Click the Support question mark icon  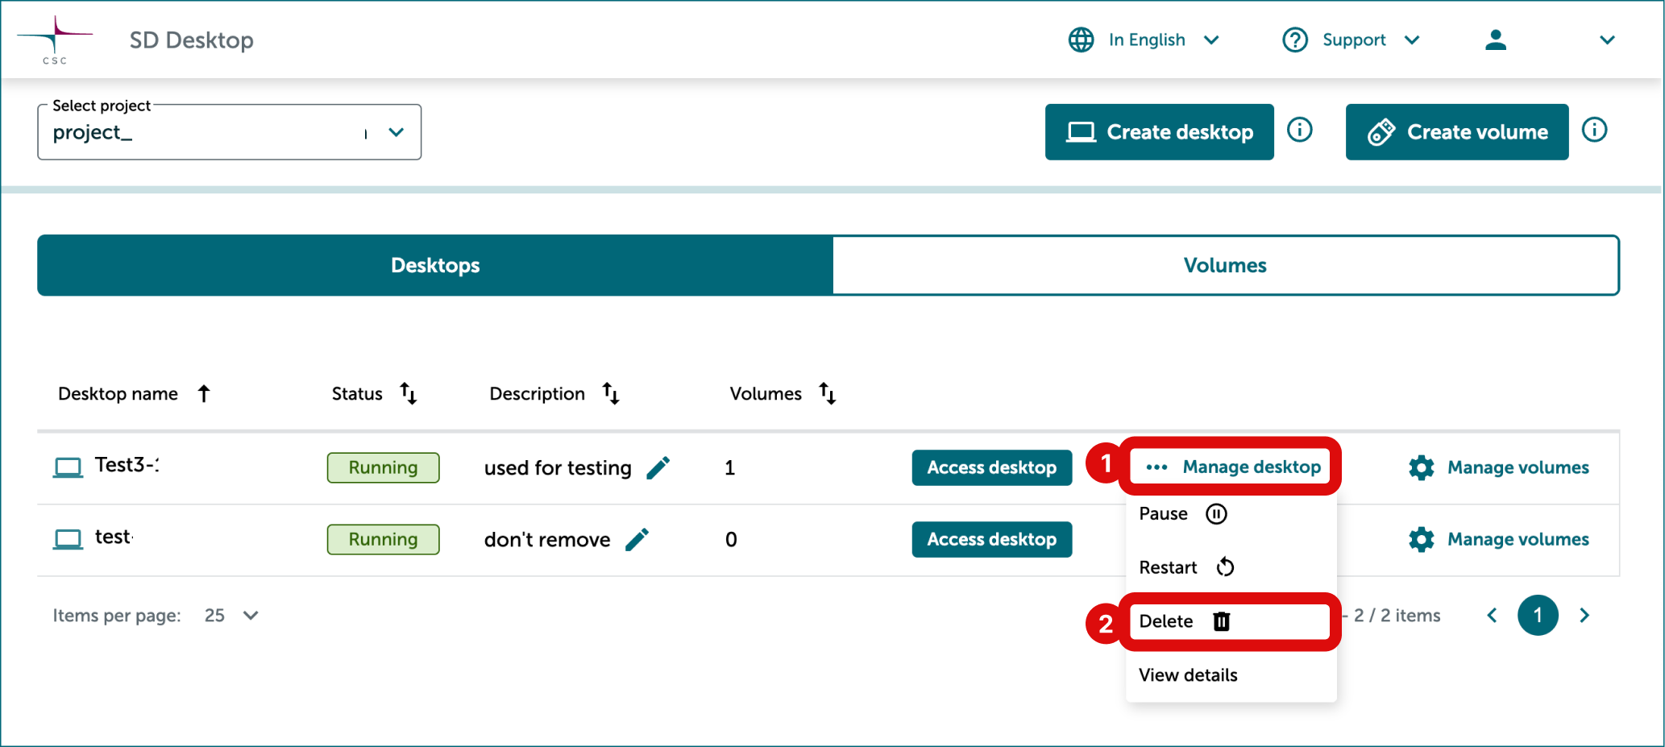[1295, 39]
